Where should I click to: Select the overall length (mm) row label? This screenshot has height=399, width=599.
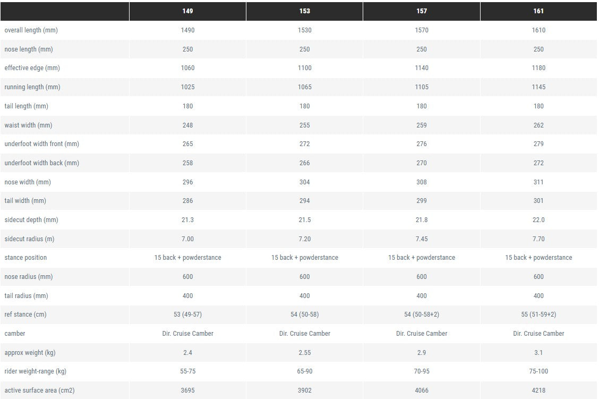(31, 30)
